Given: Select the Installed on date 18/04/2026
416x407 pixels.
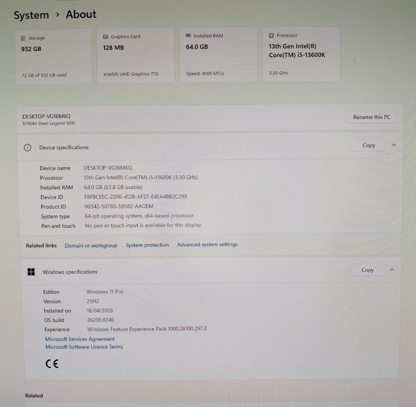Looking at the screenshot, I should [x=100, y=310].
